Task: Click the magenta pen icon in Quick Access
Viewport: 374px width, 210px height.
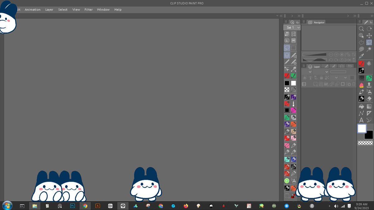Action: pos(293,110)
